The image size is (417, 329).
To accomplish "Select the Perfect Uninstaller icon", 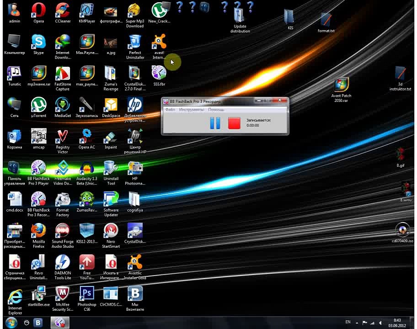I will (x=135, y=47).
